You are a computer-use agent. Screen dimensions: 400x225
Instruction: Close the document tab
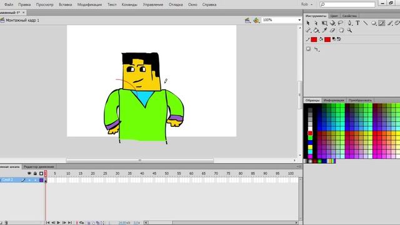click(x=24, y=12)
